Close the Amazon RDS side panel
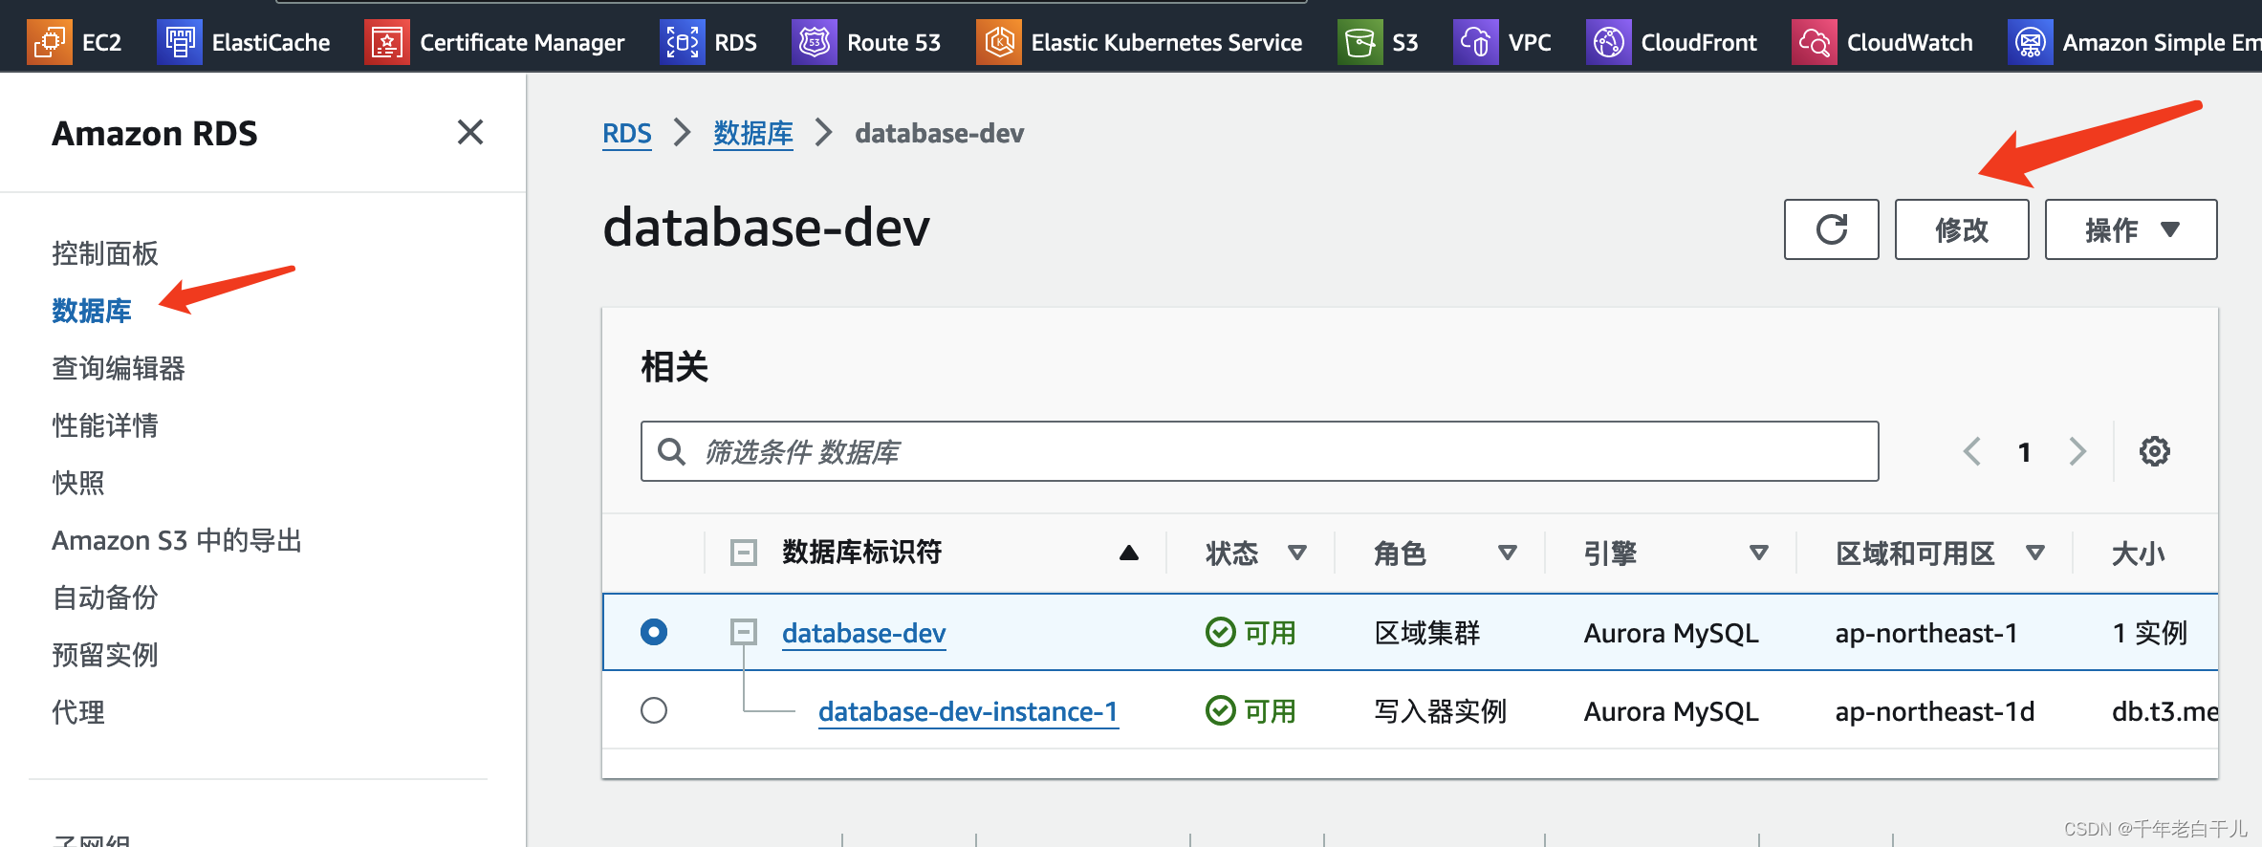The height and width of the screenshot is (847, 2262). point(470,132)
